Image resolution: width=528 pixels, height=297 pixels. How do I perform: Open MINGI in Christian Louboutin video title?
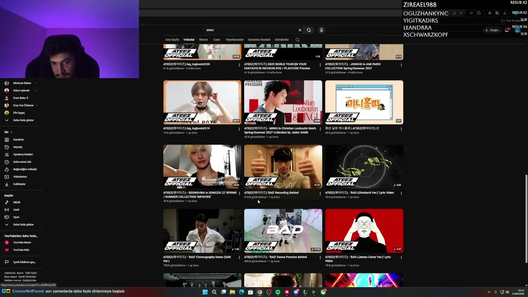[280, 130]
